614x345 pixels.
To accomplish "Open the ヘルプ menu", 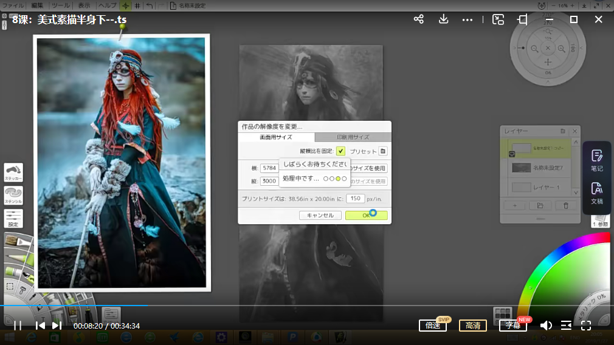I will [107, 5].
